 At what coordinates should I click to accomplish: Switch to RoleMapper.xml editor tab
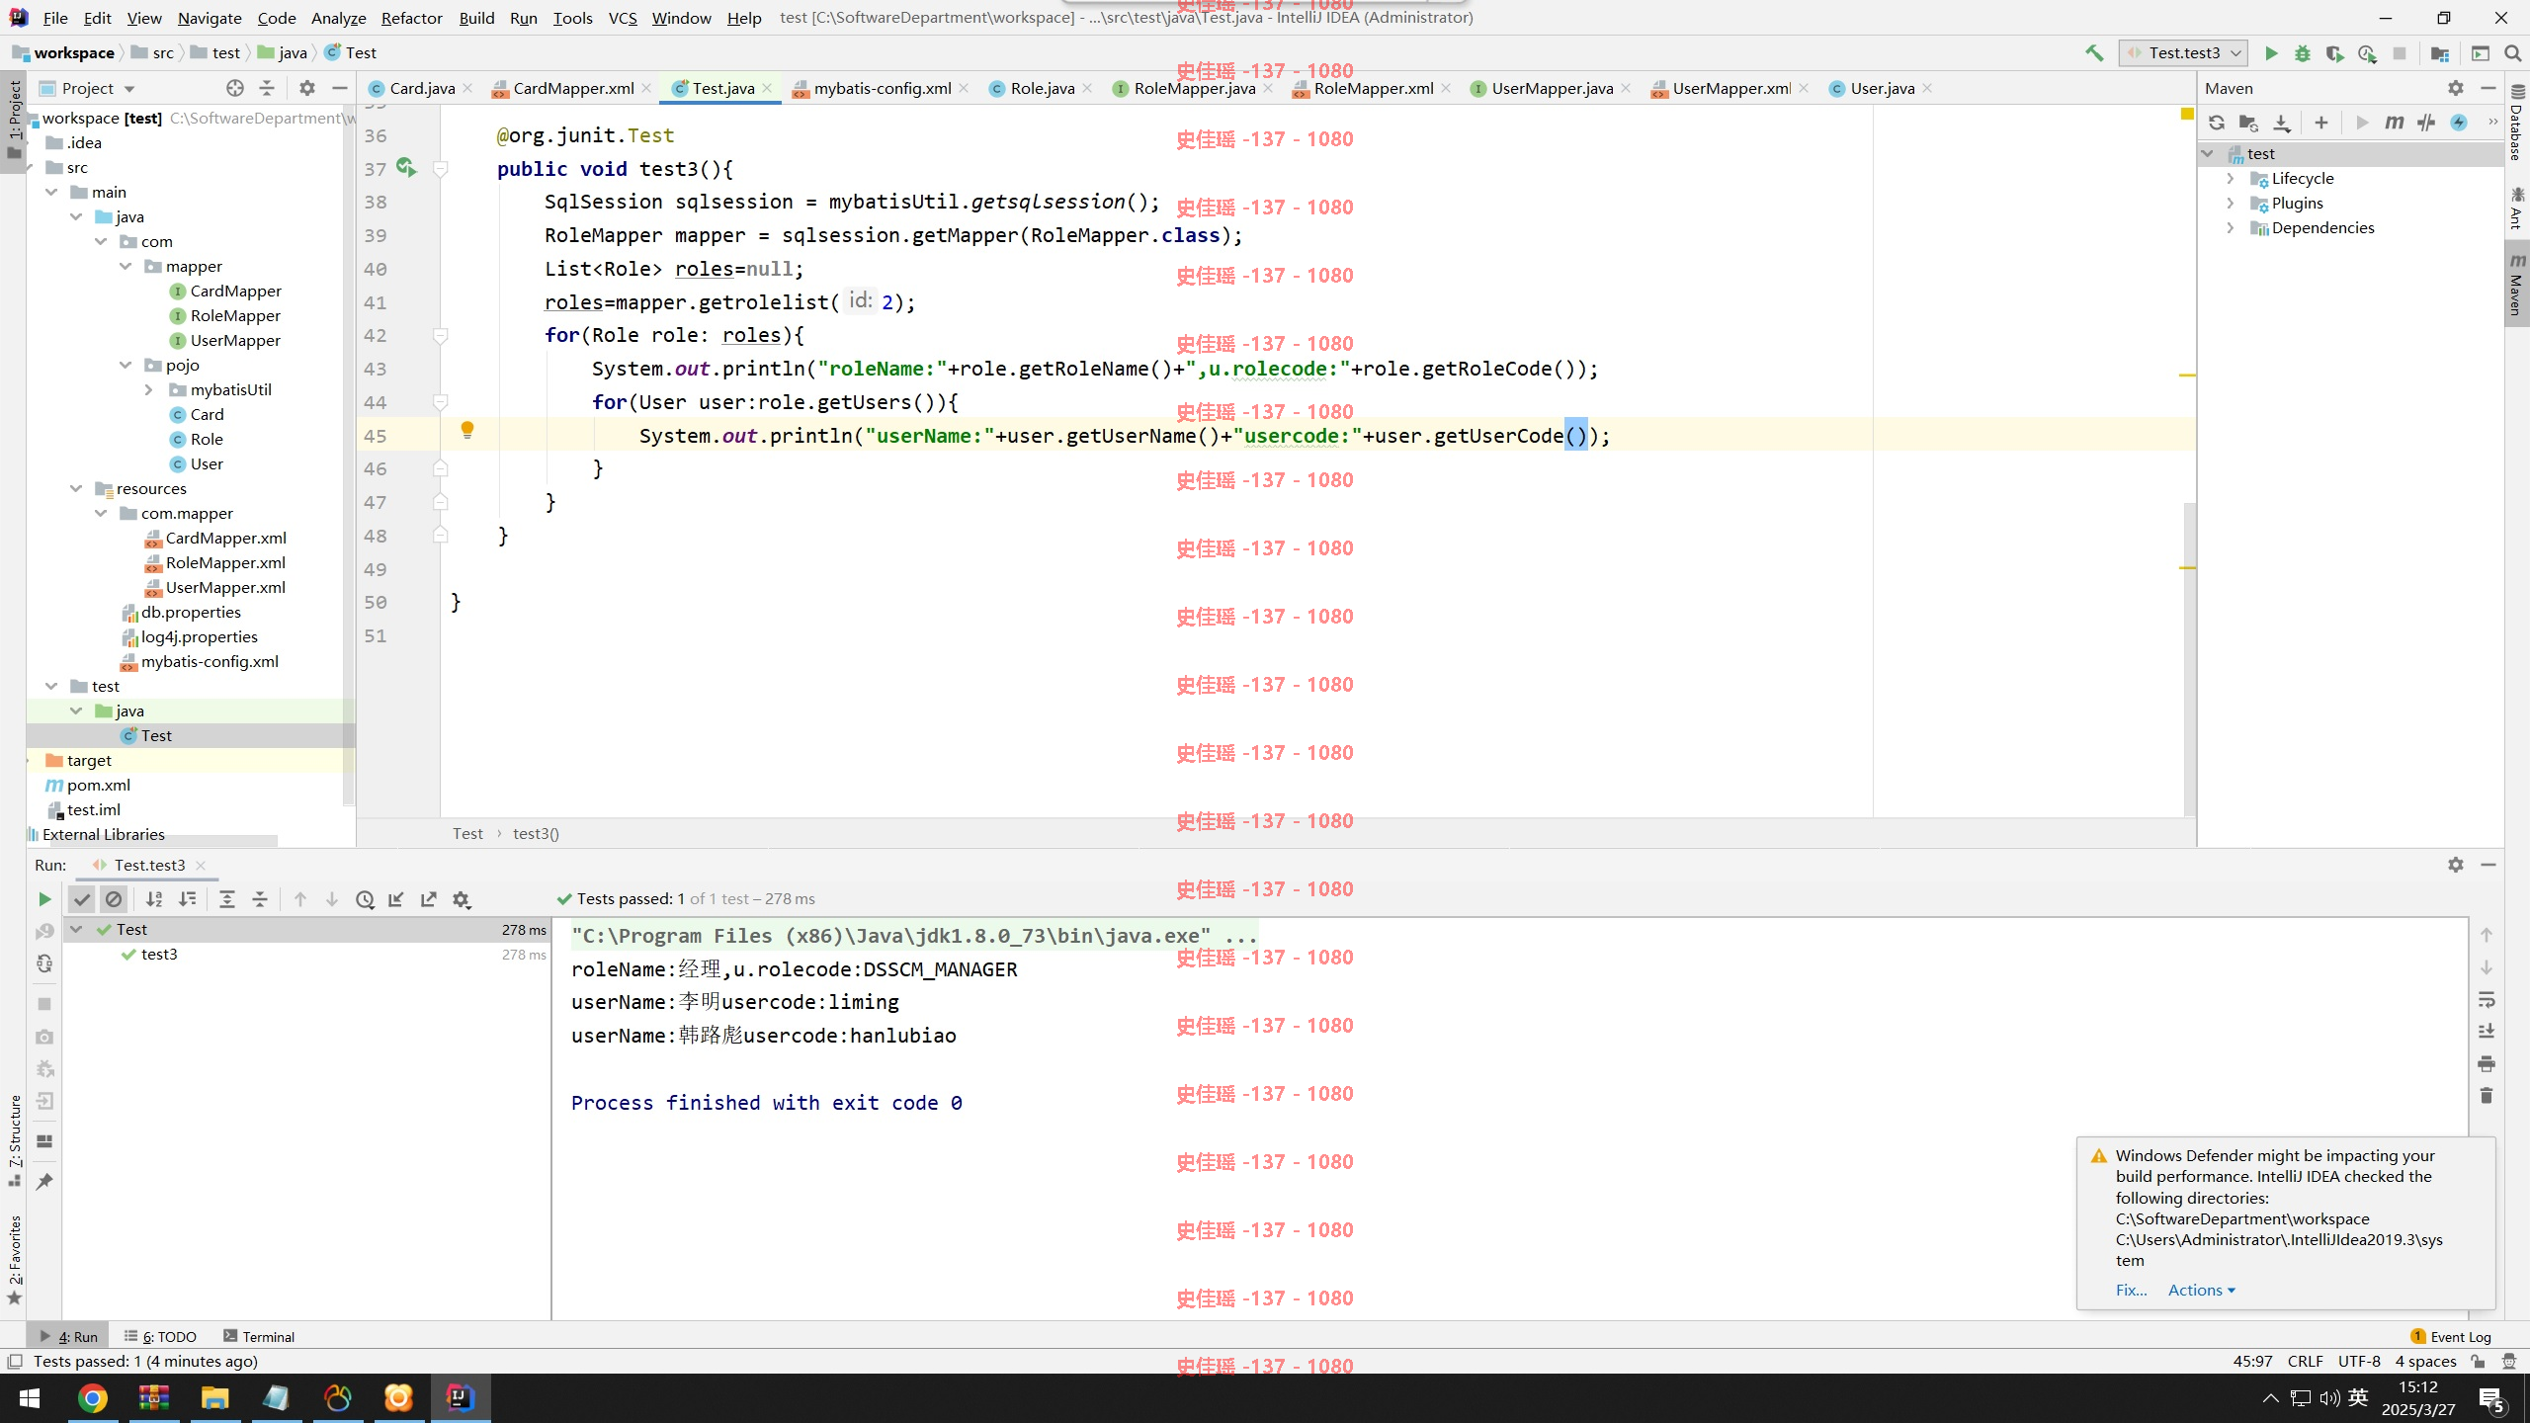pyautogui.click(x=1373, y=88)
